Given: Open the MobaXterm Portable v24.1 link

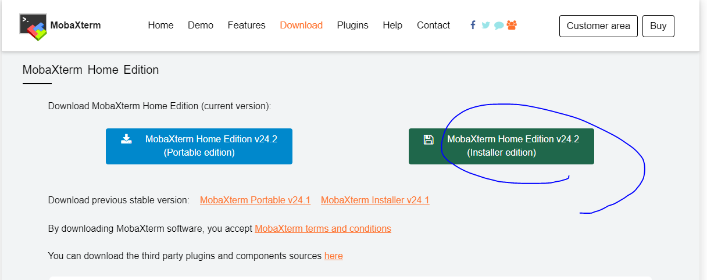Looking at the screenshot, I should pos(255,200).
